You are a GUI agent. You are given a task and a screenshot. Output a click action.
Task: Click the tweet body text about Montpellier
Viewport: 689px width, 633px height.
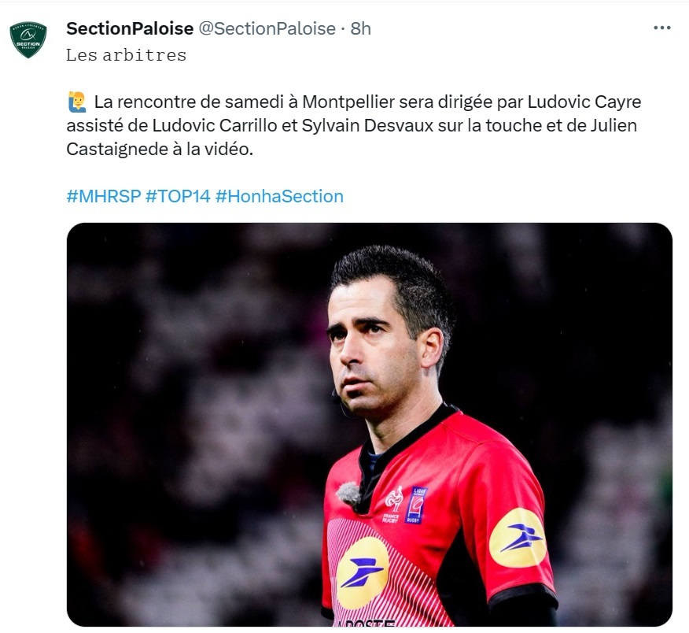(x=354, y=125)
